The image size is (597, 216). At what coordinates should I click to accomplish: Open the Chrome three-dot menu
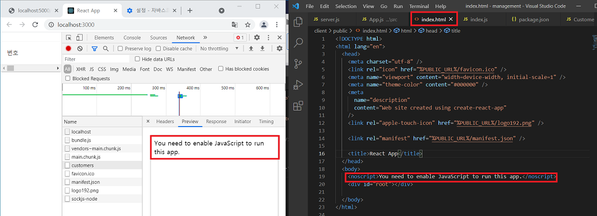point(277,25)
